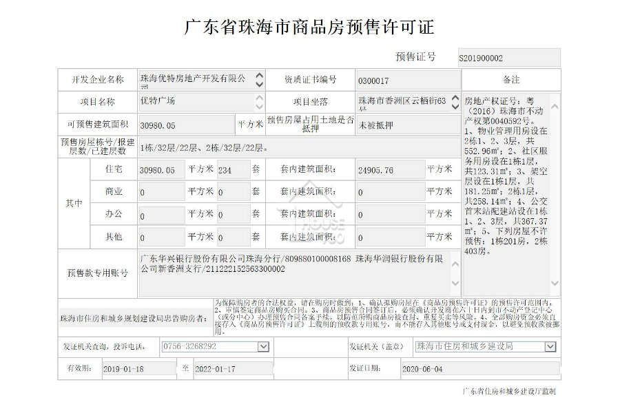Click the 住宅 inner area field 24905.76
Viewport: 620px width, 413px height.
pos(391,169)
